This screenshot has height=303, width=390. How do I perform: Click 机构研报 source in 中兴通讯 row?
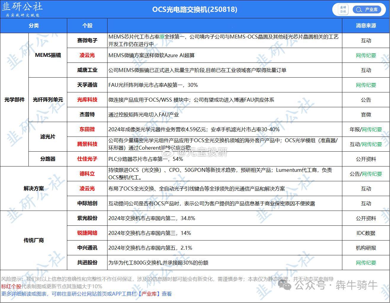366,248
